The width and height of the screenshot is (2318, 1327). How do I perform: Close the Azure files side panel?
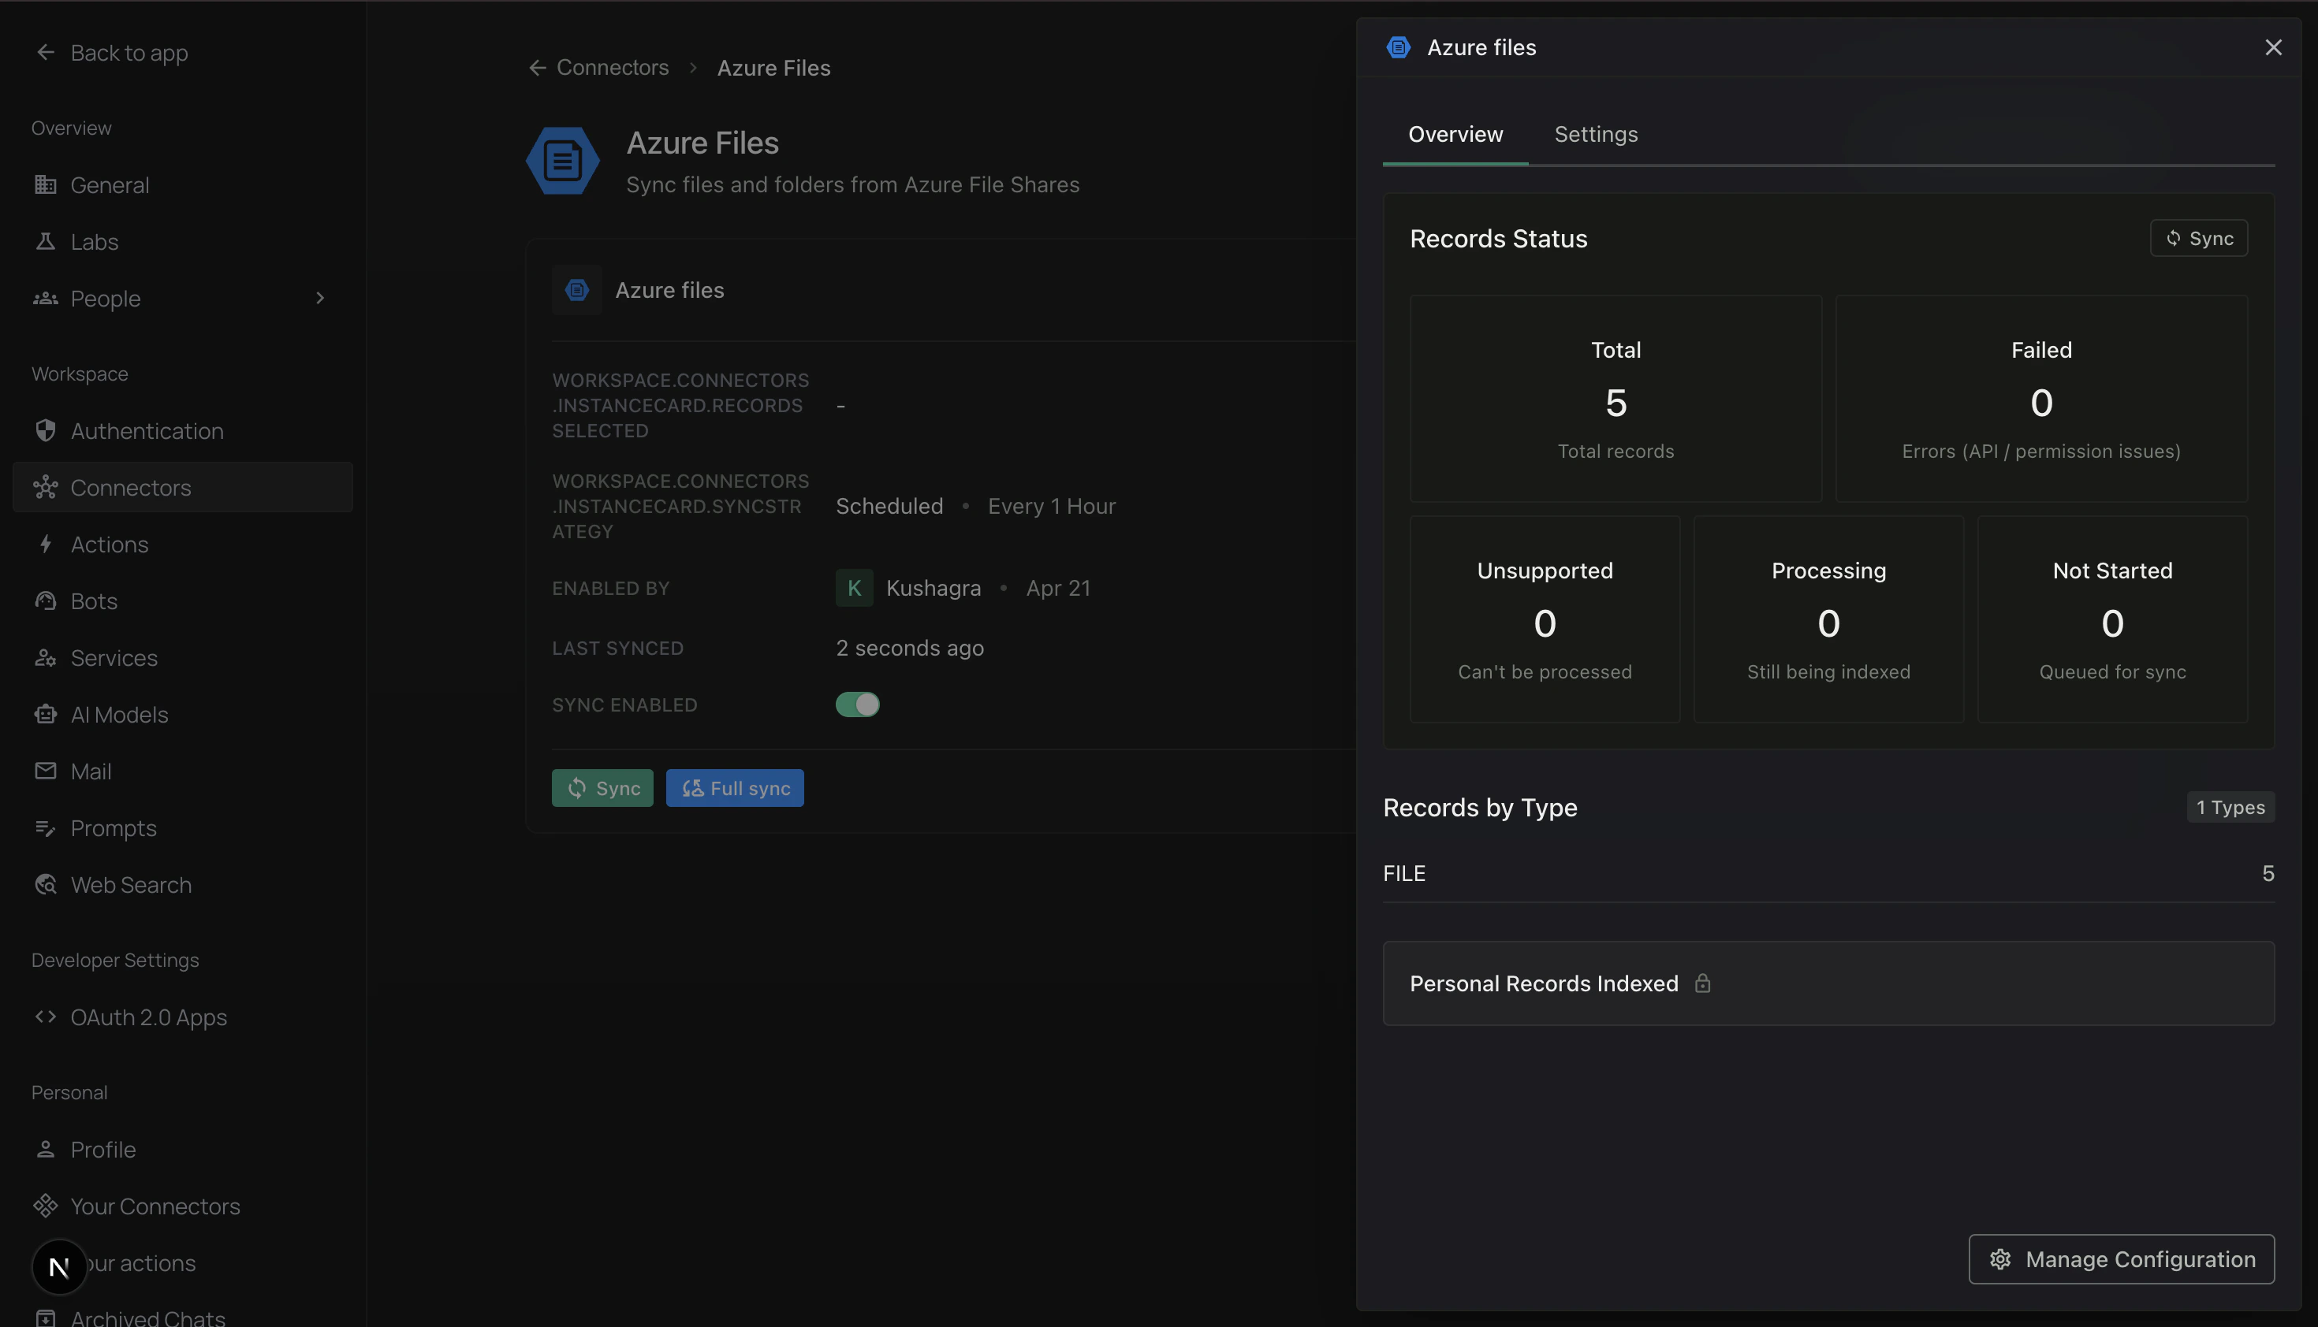pos(2273,47)
